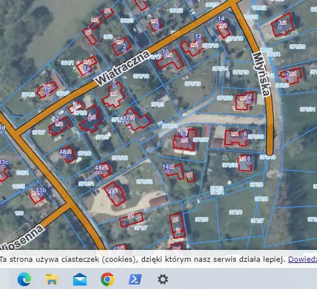Open Microsoft Edge from the taskbar
Screen dimensions: 317x289
(24, 279)
